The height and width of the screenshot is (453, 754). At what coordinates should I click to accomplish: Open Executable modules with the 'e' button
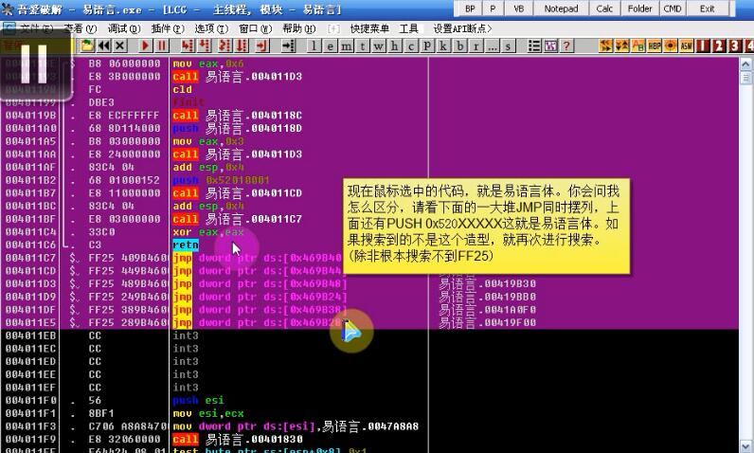tap(330, 45)
